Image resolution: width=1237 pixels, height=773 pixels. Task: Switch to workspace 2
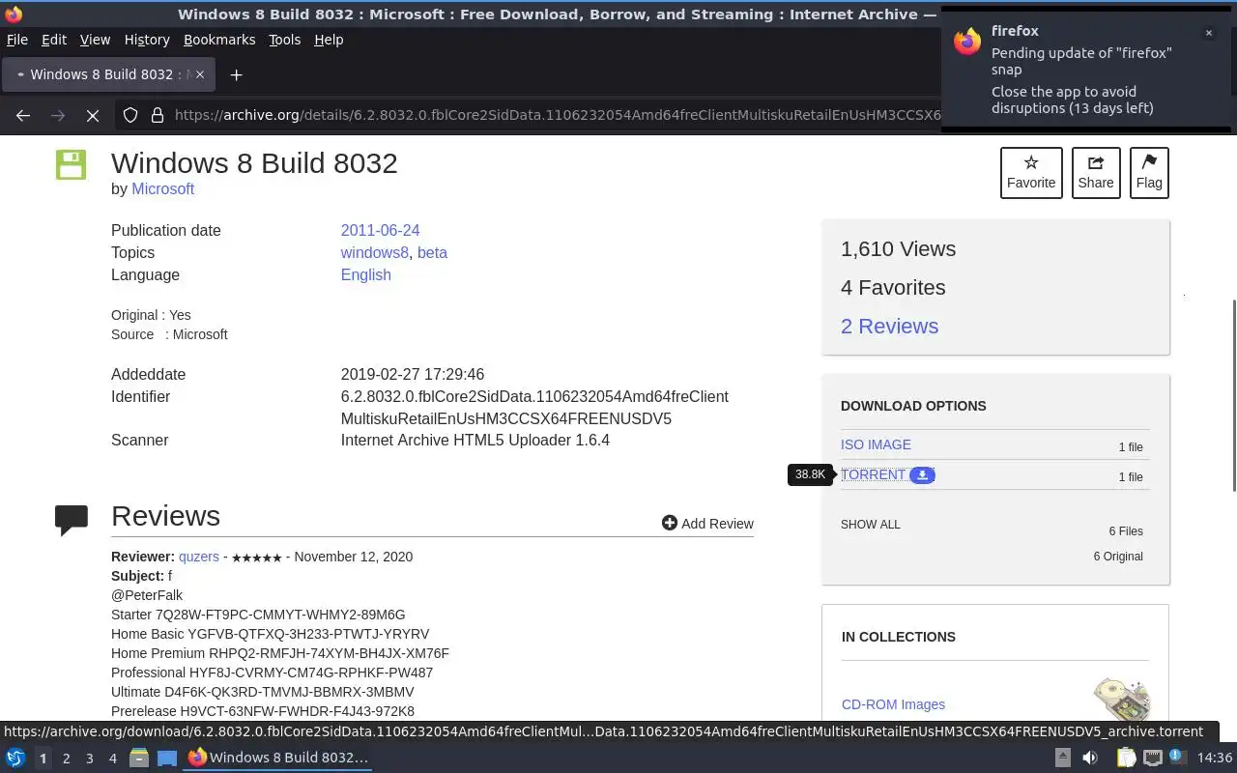(x=66, y=759)
